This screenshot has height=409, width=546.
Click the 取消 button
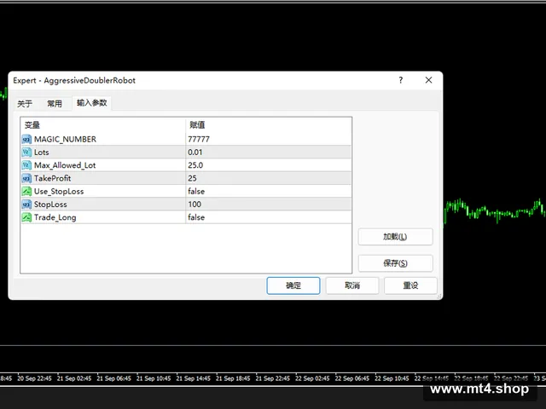(352, 285)
